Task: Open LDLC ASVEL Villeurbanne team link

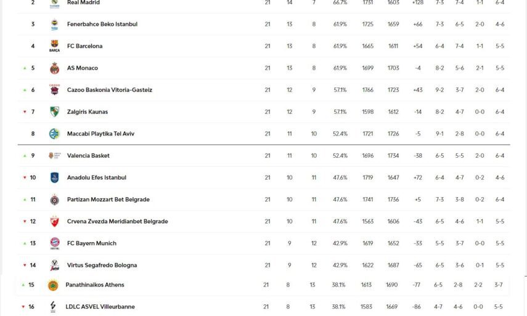Action: click(x=100, y=307)
